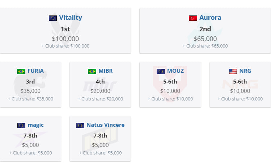Image resolution: width=271 pixels, height=166 pixels.
Task: Click the Brazil flag beside FURIA
Action: tap(21, 71)
